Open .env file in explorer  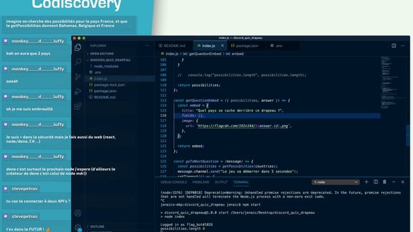[x=120, y=72]
